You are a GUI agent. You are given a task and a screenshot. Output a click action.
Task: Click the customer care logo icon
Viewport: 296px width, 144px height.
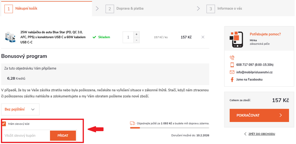pos(236,38)
